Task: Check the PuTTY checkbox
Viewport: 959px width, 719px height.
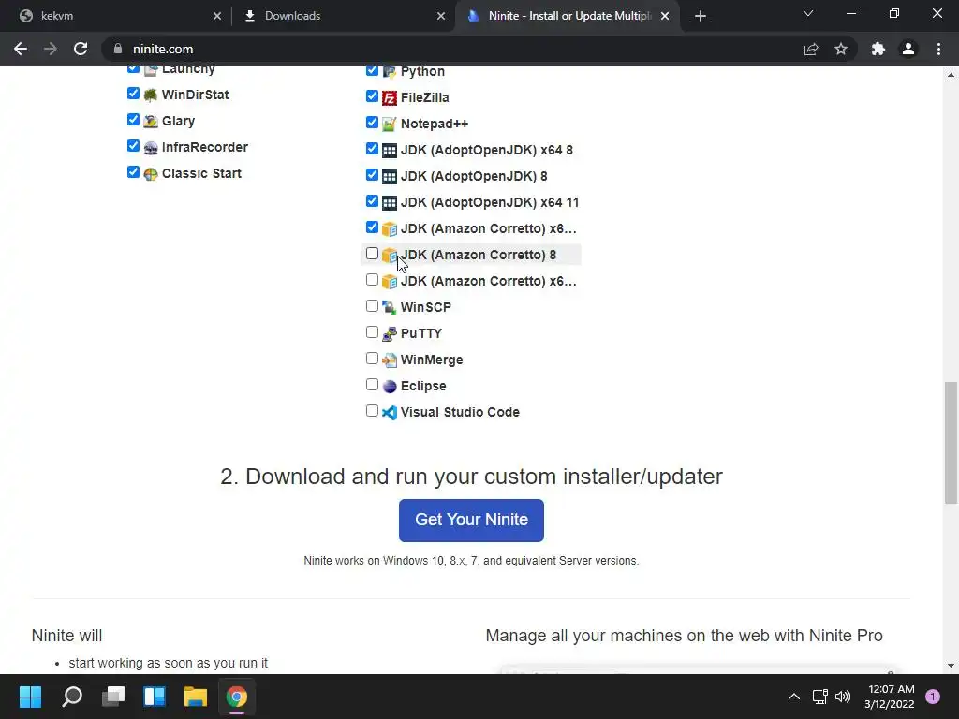Action: (x=372, y=332)
